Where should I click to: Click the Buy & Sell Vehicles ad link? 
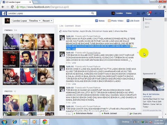(x=151, y=94)
